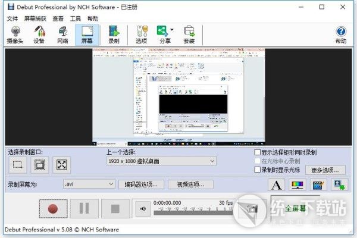Viewport: 357px width, 238px height.
Task: Open the 选项 options toolbar icon
Action: (x=141, y=35)
